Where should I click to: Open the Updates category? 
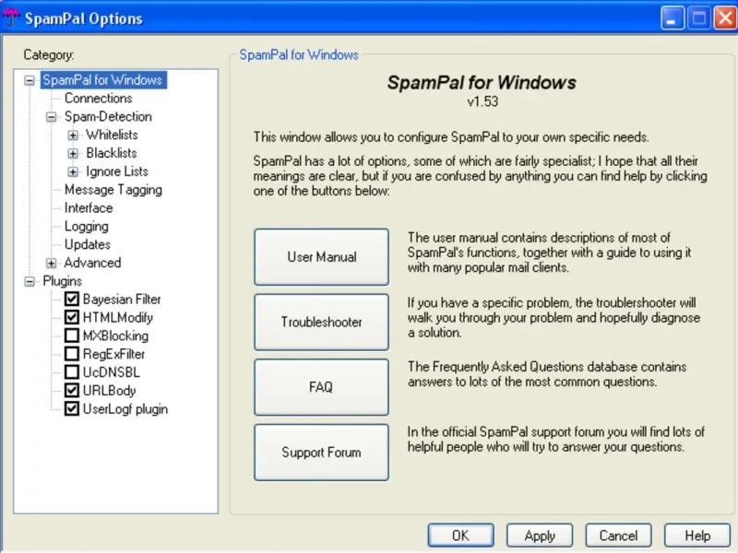pos(88,244)
